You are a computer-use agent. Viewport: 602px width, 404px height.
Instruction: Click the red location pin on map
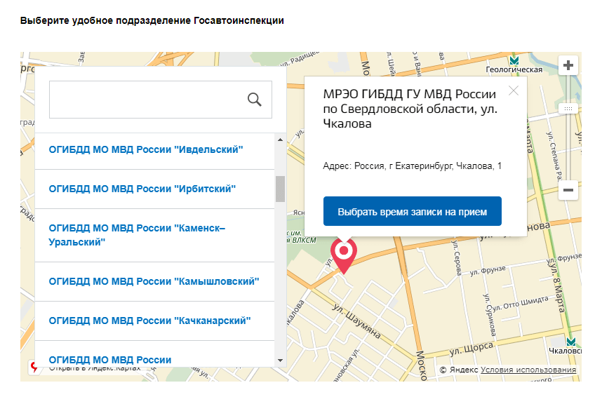[x=343, y=253]
